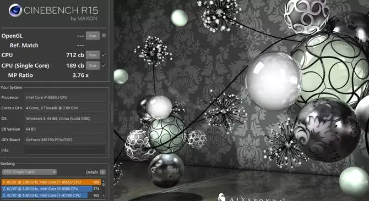This screenshot has width=369, height=201.
Task: Enable the OpenGL test checkbox
Action: 104,36
